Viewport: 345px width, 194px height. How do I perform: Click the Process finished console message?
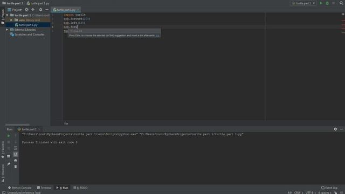(x=50, y=142)
